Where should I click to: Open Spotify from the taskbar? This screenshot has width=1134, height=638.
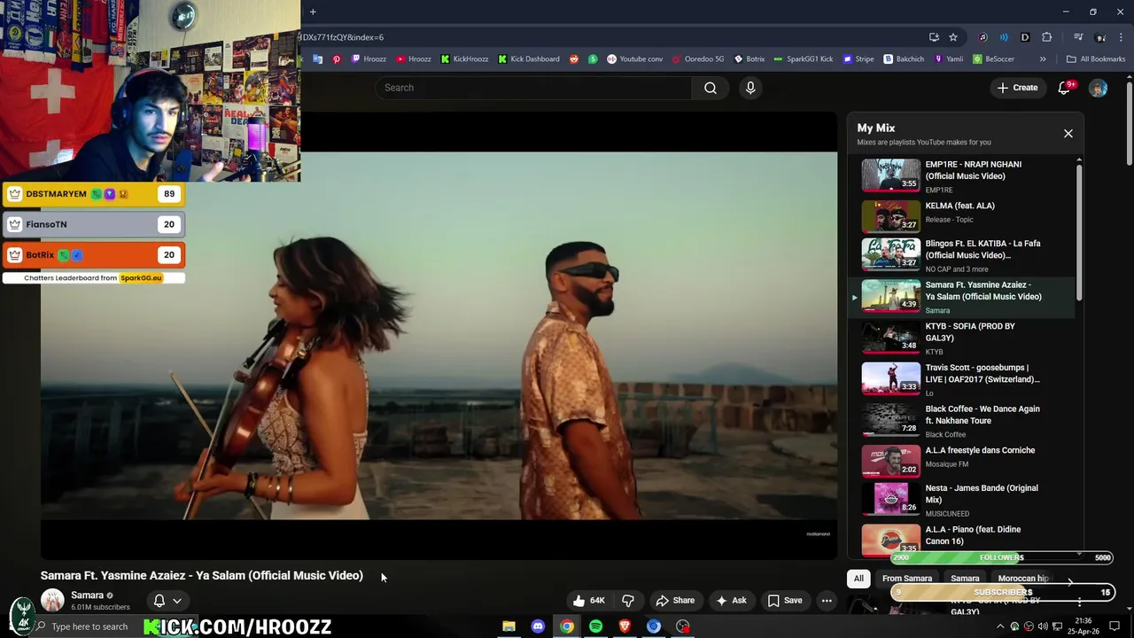coord(596,626)
